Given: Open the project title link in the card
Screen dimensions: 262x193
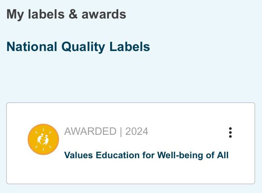Looking at the screenshot, I should pyautogui.click(x=146, y=155).
